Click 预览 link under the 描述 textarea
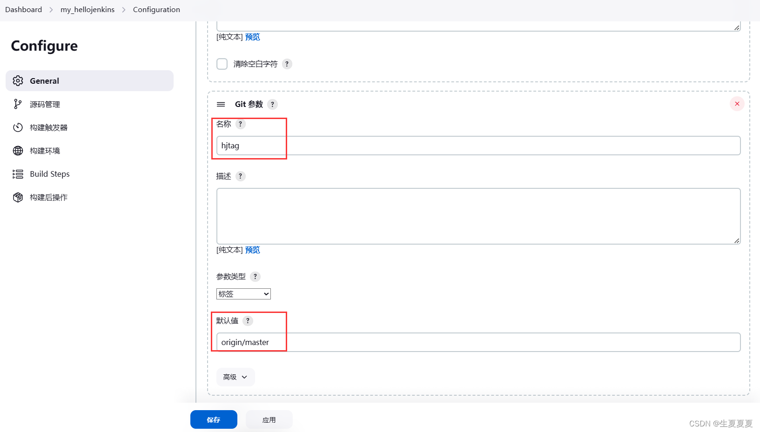The image size is (760, 432). click(x=253, y=250)
